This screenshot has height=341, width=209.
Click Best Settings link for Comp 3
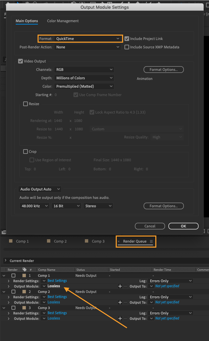click(x=57, y=313)
